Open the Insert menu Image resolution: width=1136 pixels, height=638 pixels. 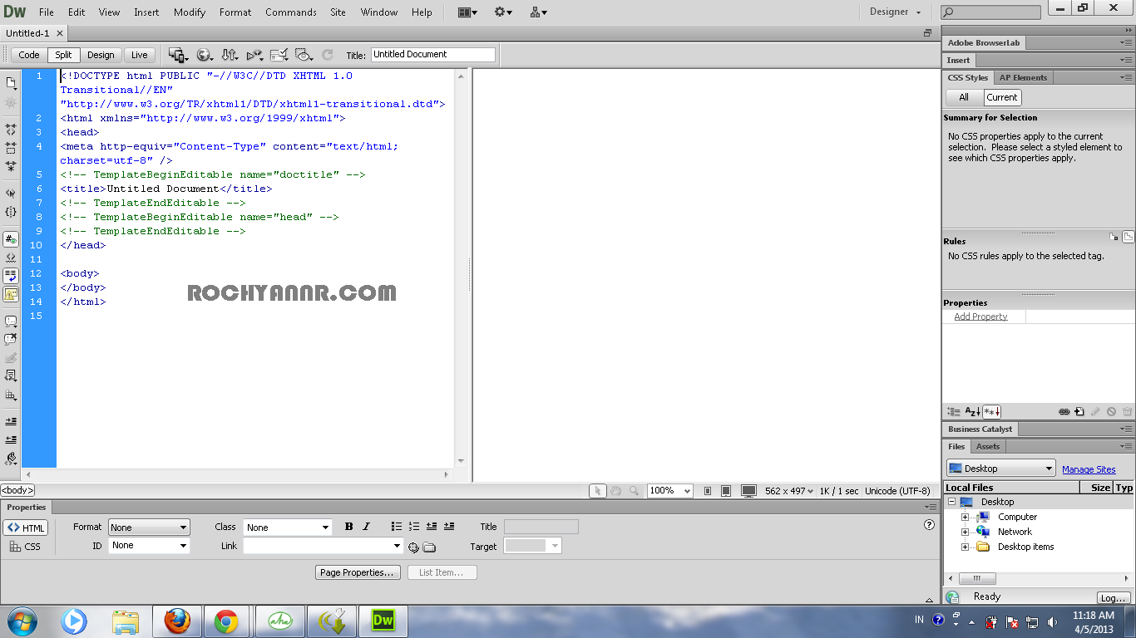tap(146, 12)
